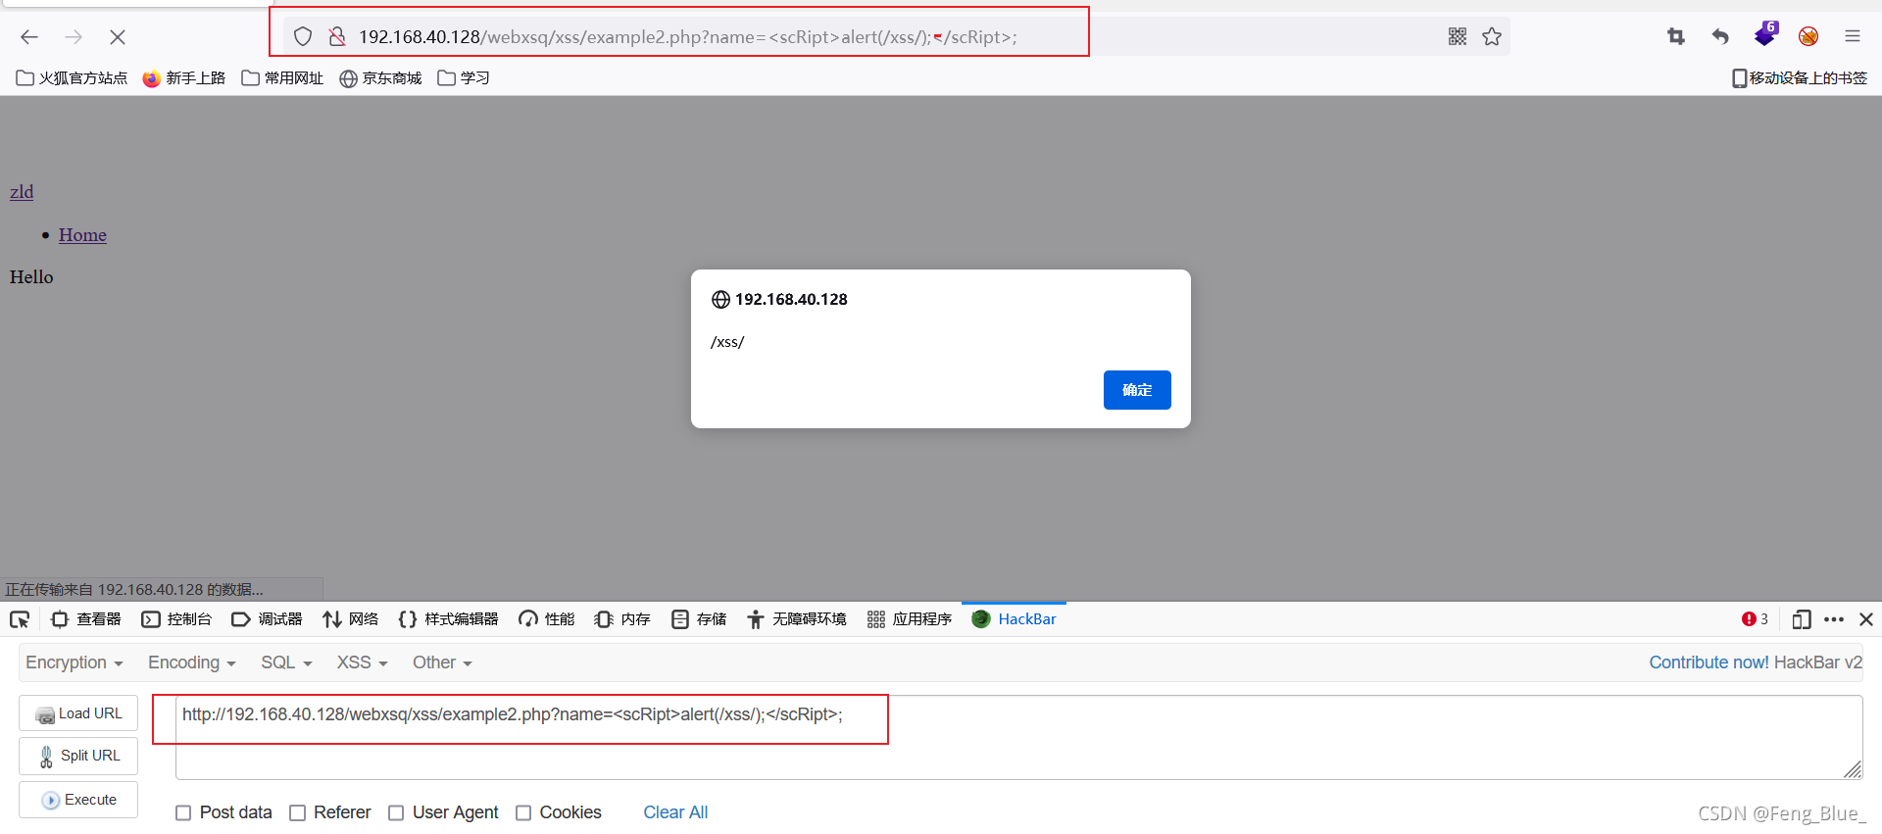Switch to the 控制台 console tab

(176, 619)
